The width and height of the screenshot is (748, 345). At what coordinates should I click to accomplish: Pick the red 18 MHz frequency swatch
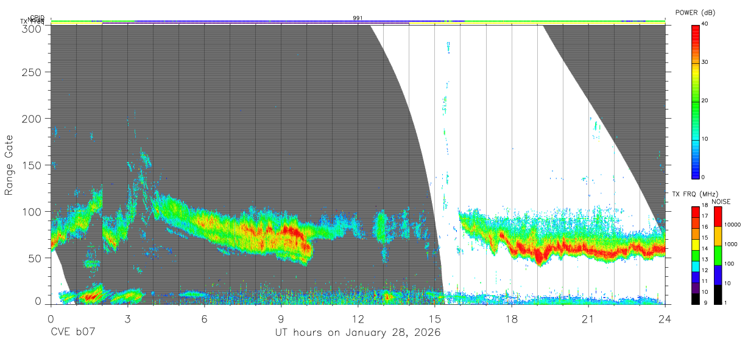(x=695, y=211)
